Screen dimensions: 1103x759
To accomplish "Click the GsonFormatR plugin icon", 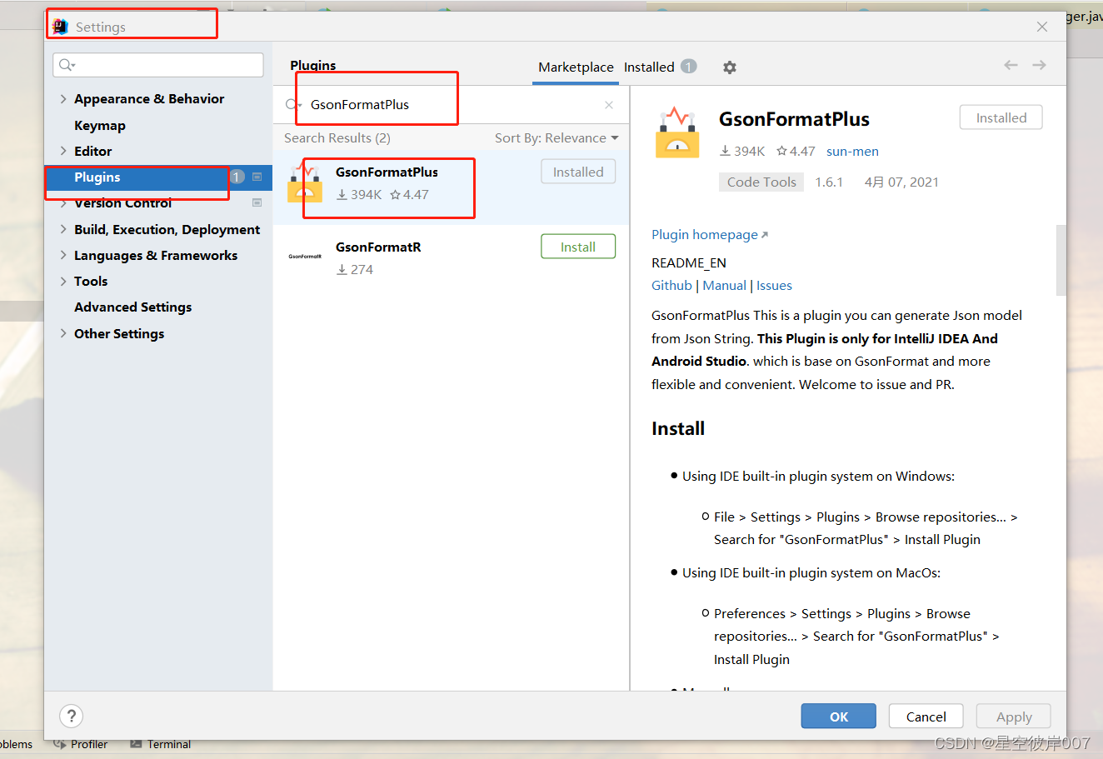I will pyautogui.click(x=305, y=257).
